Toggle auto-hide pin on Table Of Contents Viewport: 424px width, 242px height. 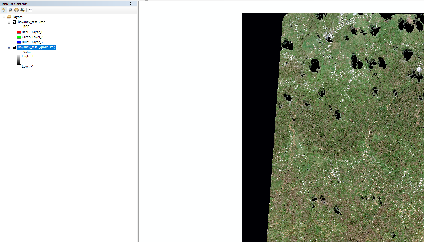pyautogui.click(x=130, y=4)
